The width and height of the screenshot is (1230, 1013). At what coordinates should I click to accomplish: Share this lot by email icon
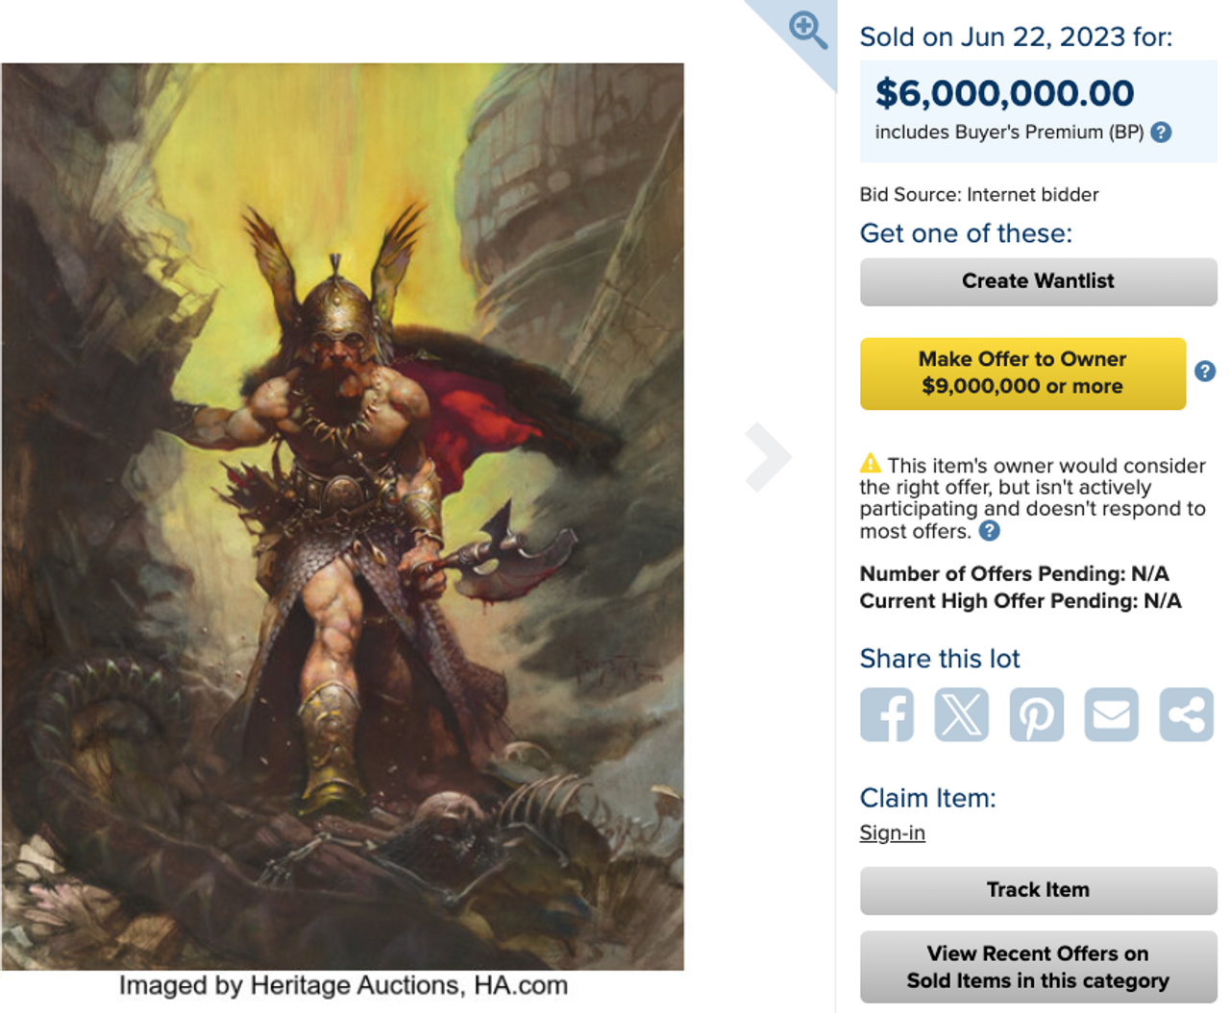point(1111,714)
